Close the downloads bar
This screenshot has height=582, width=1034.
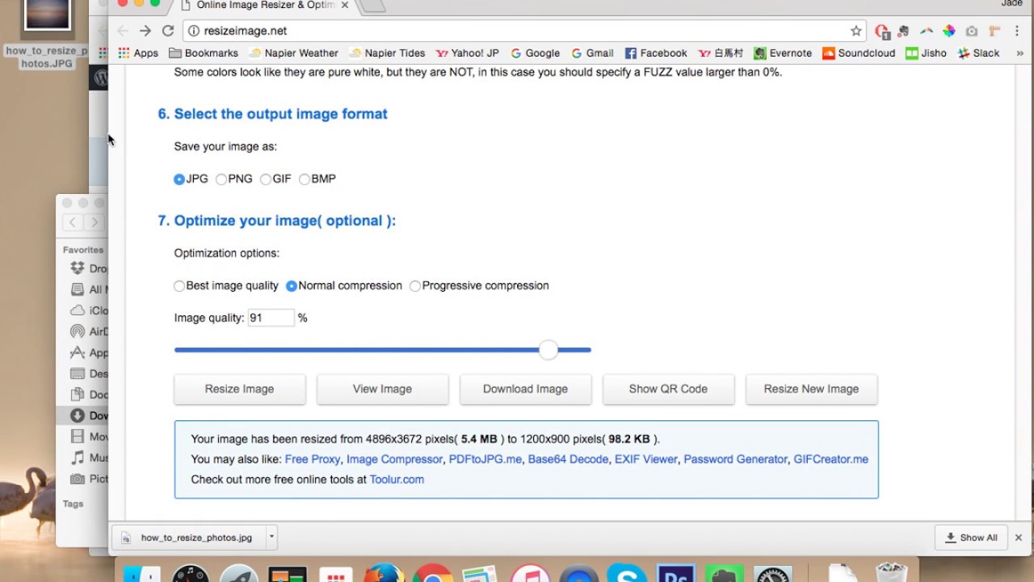(1019, 538)
